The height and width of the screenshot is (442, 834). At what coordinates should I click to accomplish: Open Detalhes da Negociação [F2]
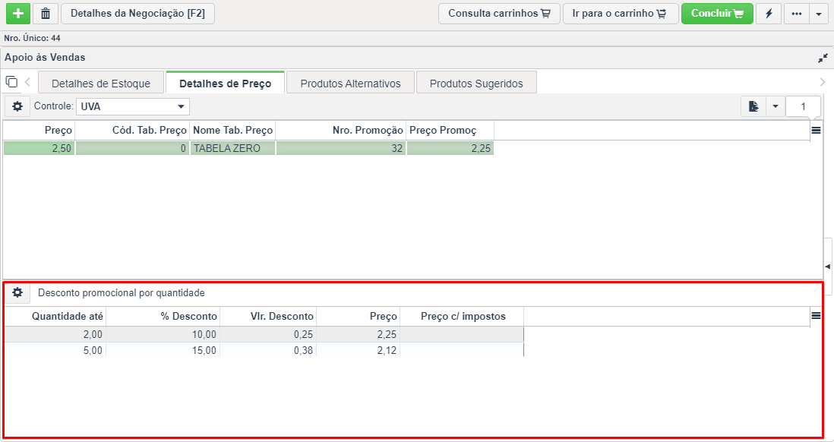137,14
